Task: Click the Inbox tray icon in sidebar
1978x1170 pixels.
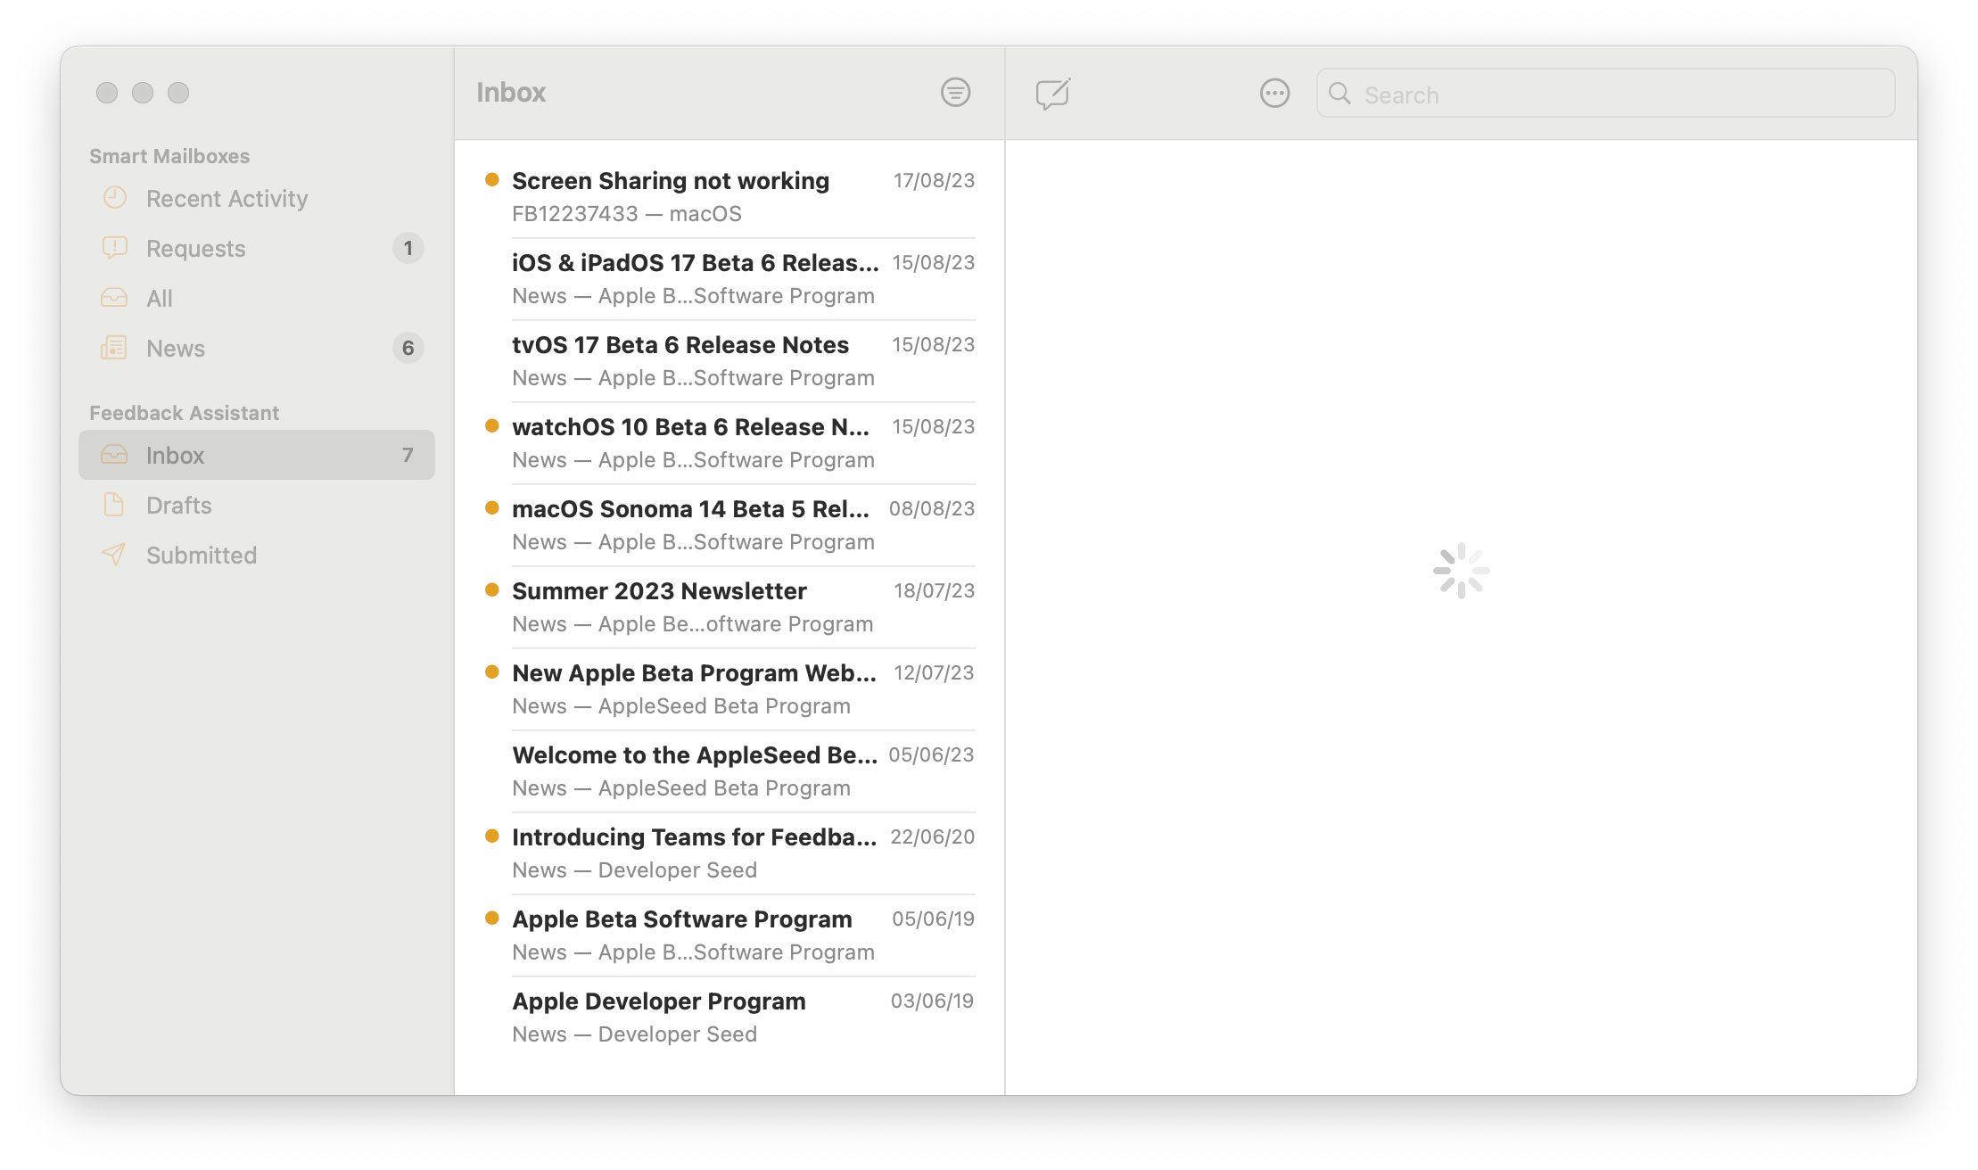Action: (114, 455)
